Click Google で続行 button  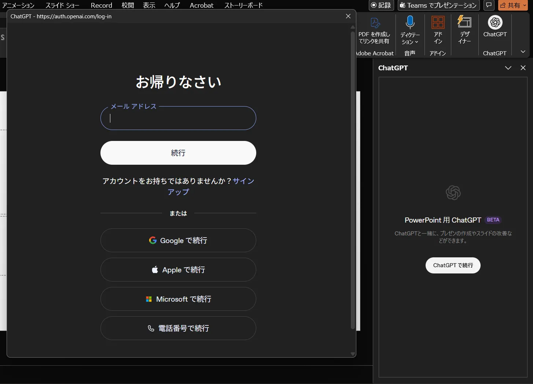pos(178,240)
